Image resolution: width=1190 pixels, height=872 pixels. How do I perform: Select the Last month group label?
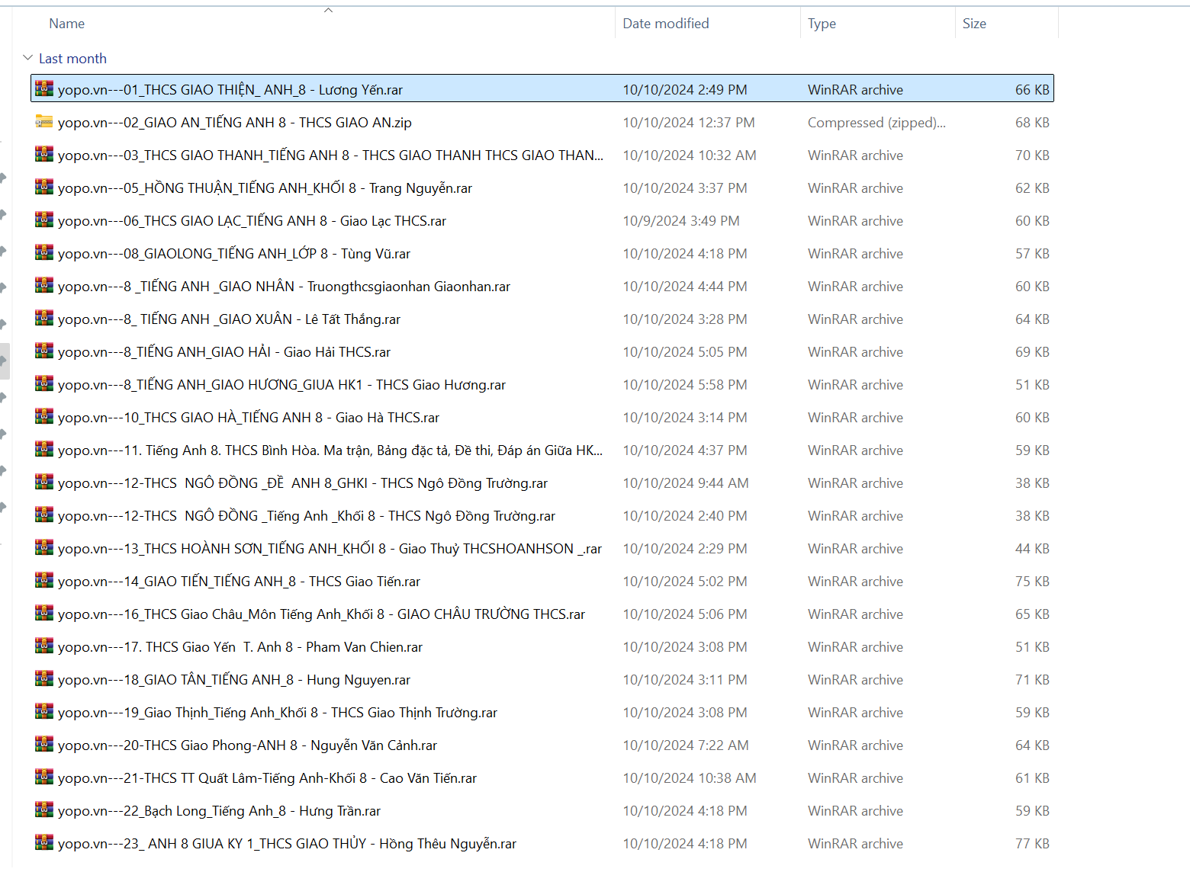point(72,59)
